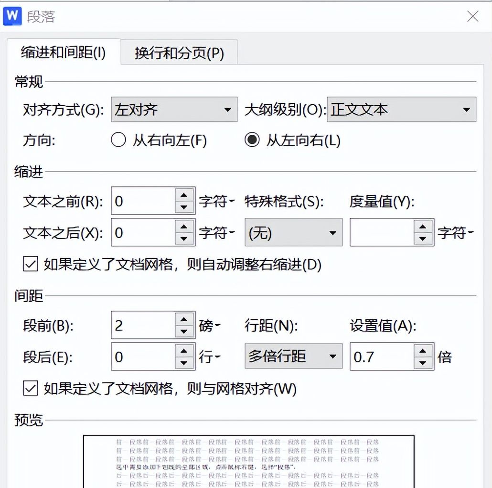Increase 文本之前 using the up arrow

(184, 196)
